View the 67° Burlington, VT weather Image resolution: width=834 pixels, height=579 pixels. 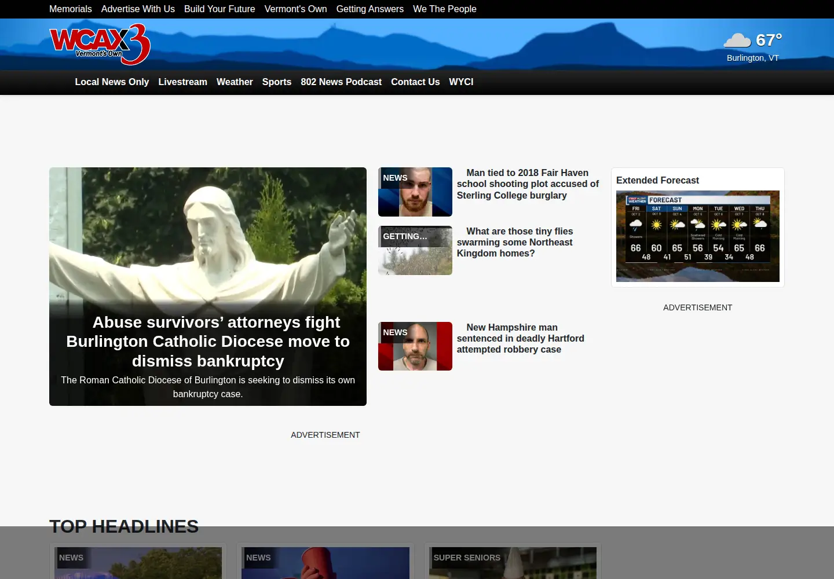753,47
